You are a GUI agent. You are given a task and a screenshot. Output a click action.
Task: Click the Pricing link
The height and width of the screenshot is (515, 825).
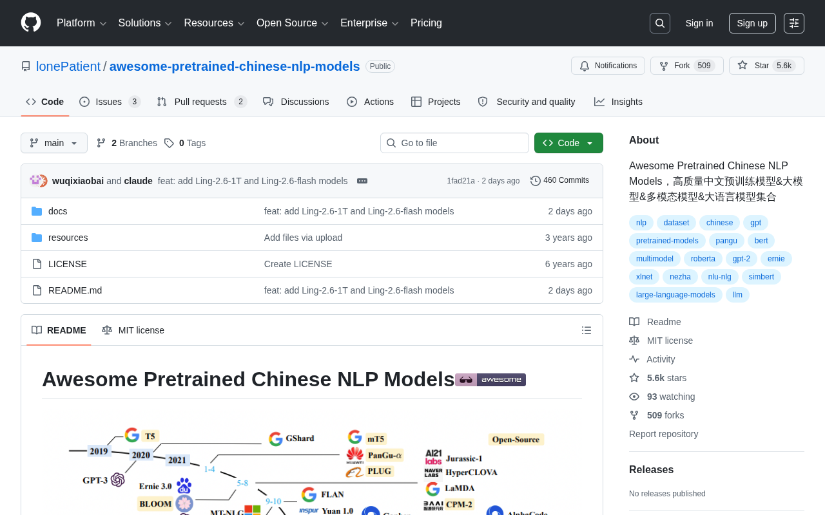click(x=426, y=23)
